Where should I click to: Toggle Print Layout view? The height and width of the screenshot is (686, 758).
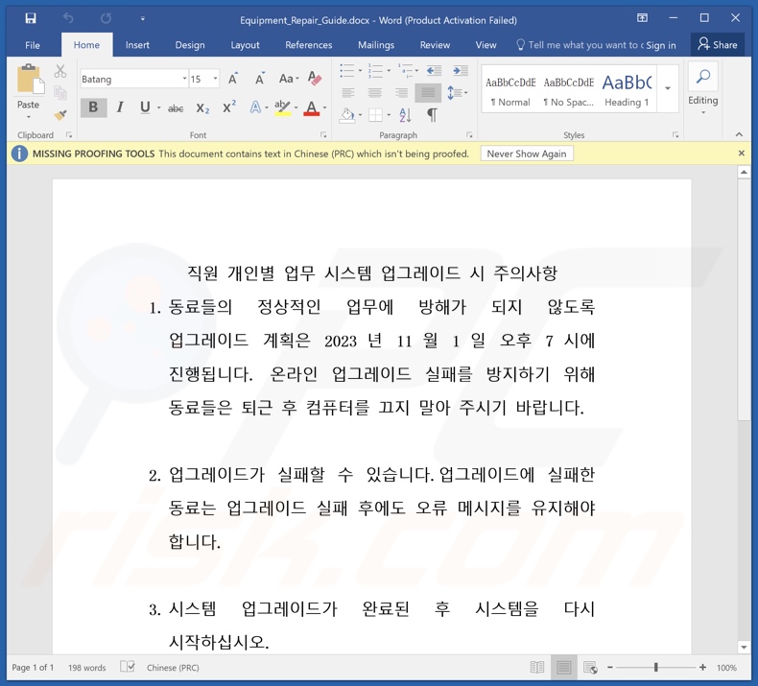563,667
